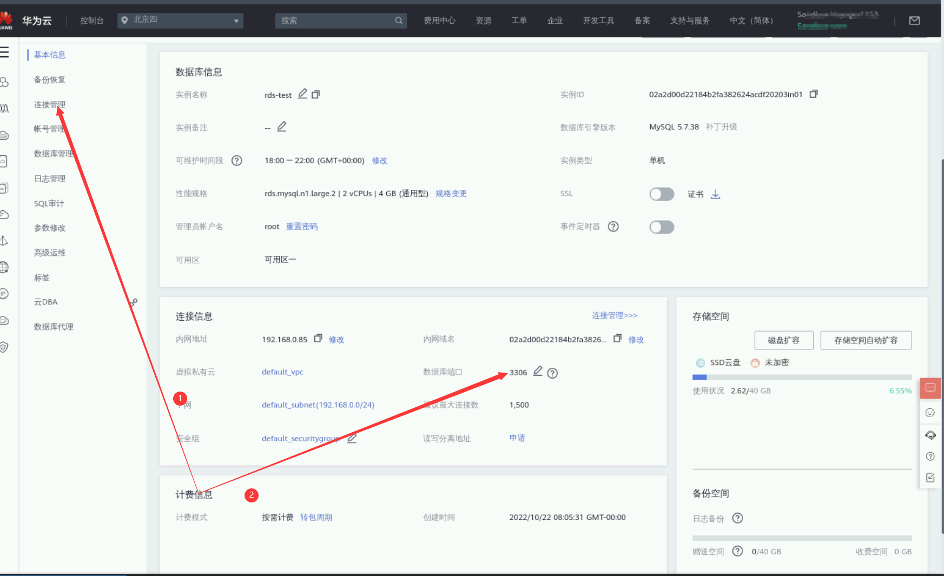Click the 规格变更 link
The height and width of the screenshot is (576, 944).
[451, 194]
